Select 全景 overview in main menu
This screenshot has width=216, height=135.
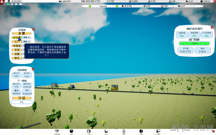(x=22, y=33)
